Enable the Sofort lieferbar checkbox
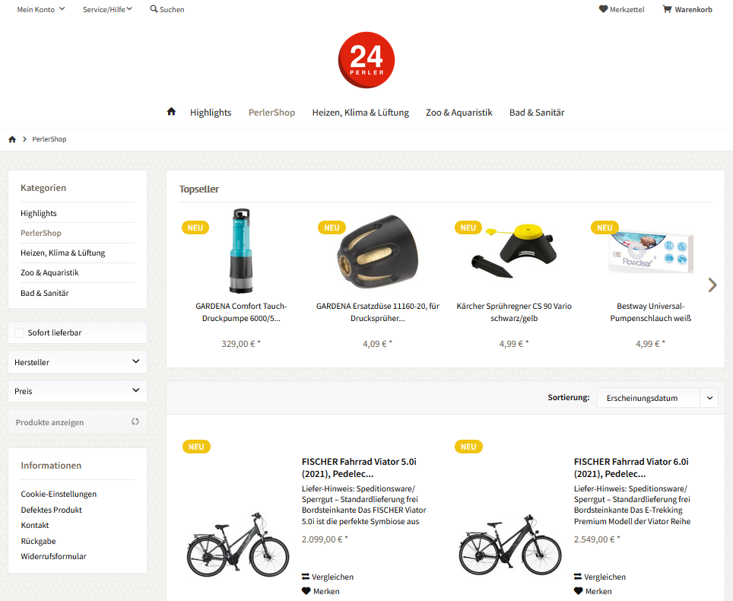 (19, 332)
